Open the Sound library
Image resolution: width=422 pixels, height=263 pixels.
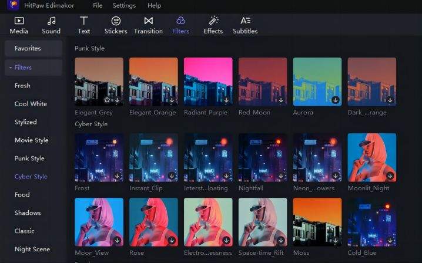[51, 25]
